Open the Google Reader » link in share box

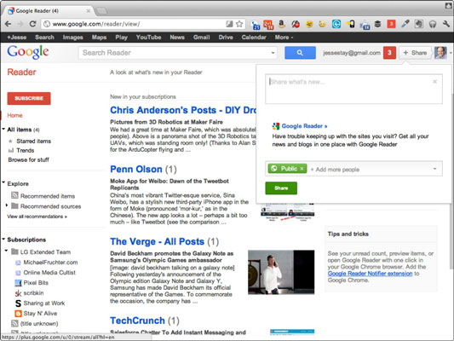tap(304, 126)
